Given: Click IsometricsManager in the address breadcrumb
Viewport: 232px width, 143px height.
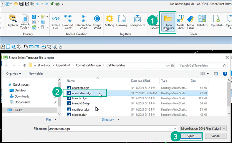Looking at the screenshot, I should click(88, 65).
